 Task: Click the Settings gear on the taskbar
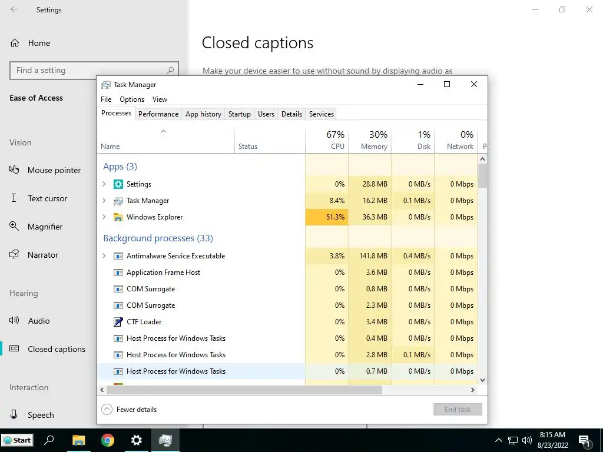point(137,440)
